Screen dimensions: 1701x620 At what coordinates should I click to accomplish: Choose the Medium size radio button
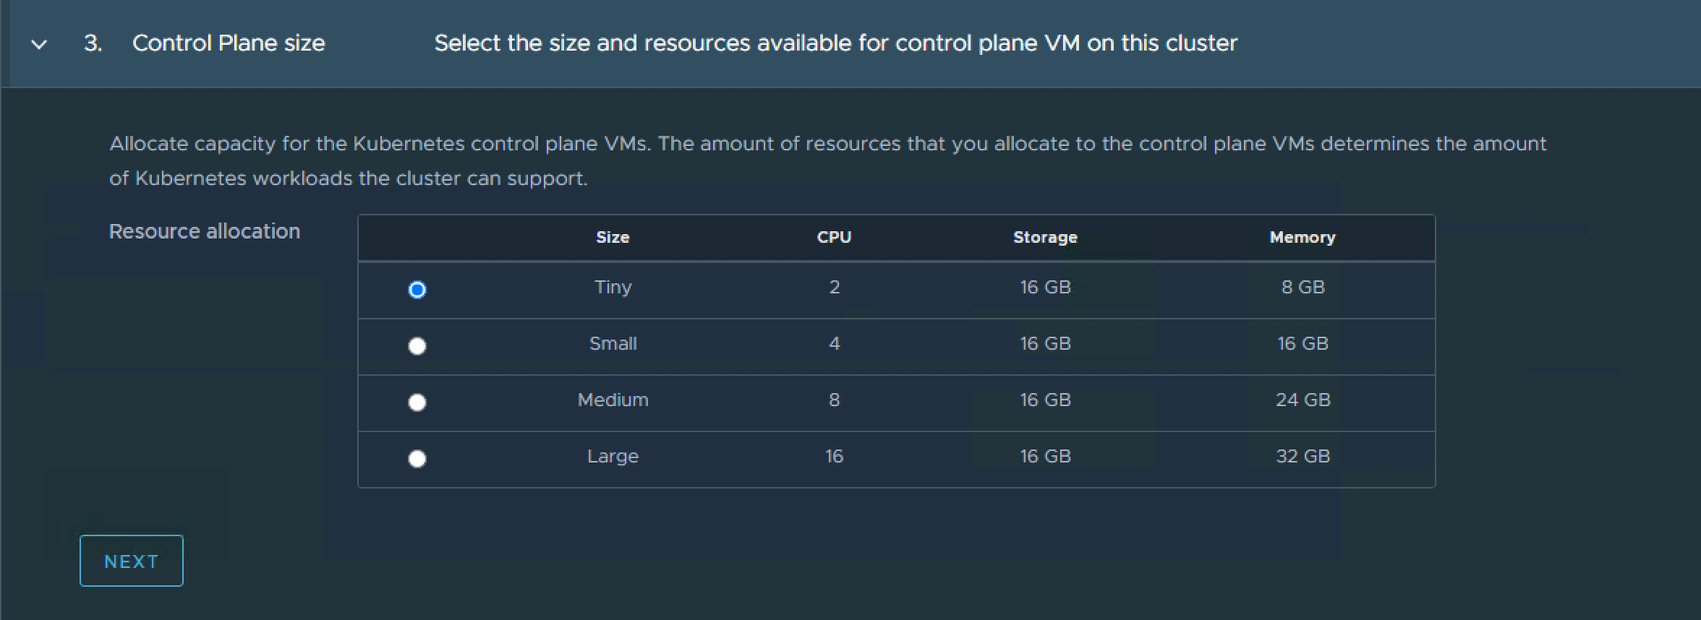coord(417,402)
